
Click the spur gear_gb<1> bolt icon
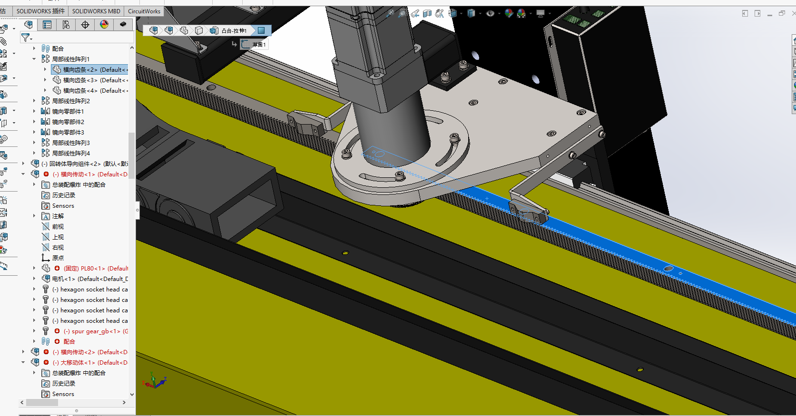(x=46, y=331)
